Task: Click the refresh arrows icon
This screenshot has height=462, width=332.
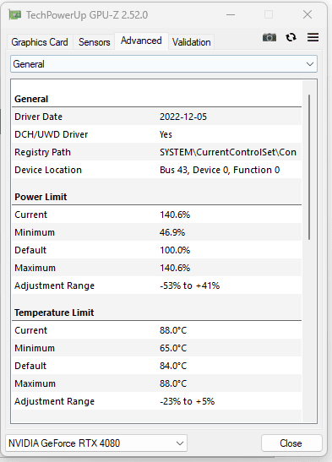Action: 291,37
